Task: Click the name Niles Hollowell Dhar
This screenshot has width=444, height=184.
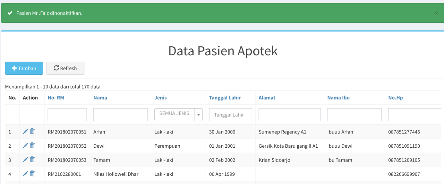Action: coord(116,174)
